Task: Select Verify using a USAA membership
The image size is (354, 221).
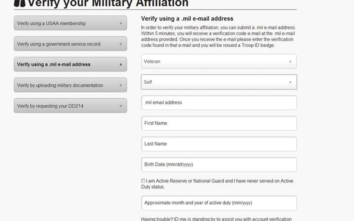Action: pos(70,23)
